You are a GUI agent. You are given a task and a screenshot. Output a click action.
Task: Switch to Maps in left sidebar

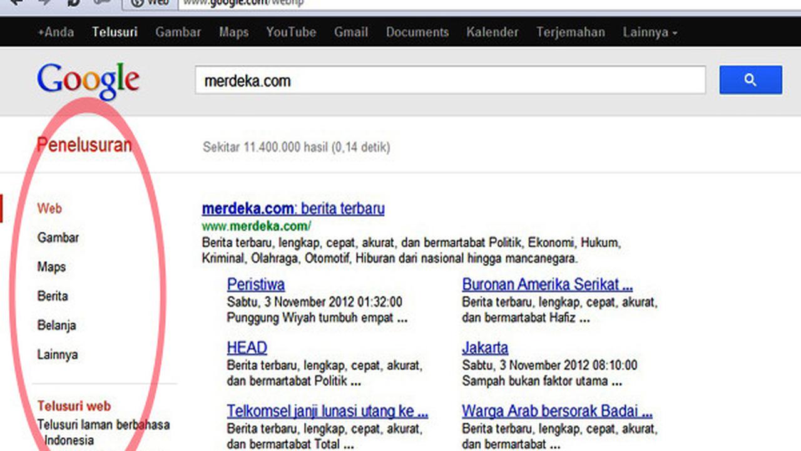[x=51, y=267]
